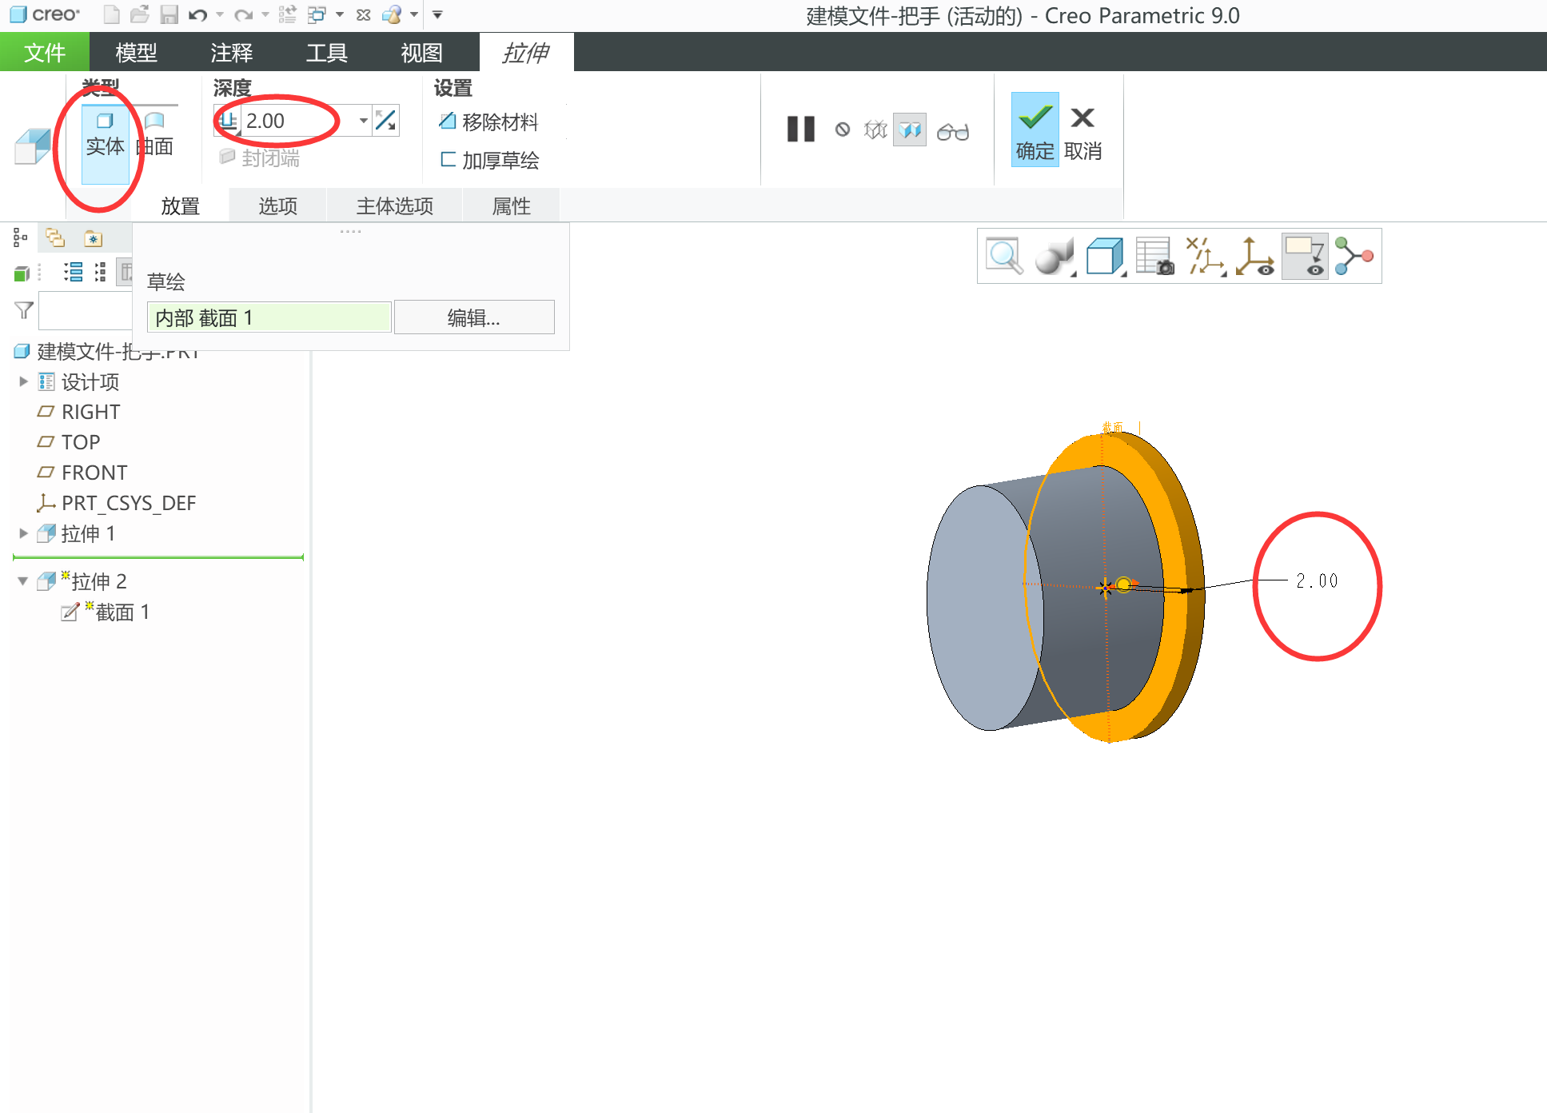The height and width of the screenshot is (1113, 1547).
Task: Toggle the 移除材料 remove material option
Action: coord(489,122)
